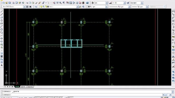This screenshot has width=175, height=98.
Task: Jump to the first layout tab arrow
Action: coord(5,87)
